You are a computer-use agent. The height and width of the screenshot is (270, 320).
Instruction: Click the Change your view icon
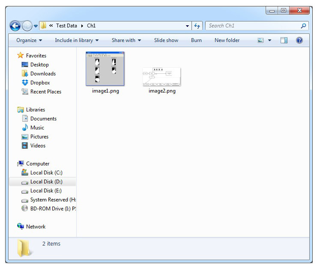[x=260, y=40]
